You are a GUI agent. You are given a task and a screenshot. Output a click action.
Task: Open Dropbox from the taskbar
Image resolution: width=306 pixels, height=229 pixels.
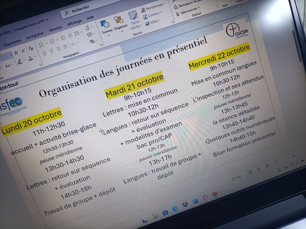185,205
